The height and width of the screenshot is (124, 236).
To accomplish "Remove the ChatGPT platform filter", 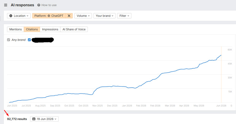I will click(x=69, y=16).
